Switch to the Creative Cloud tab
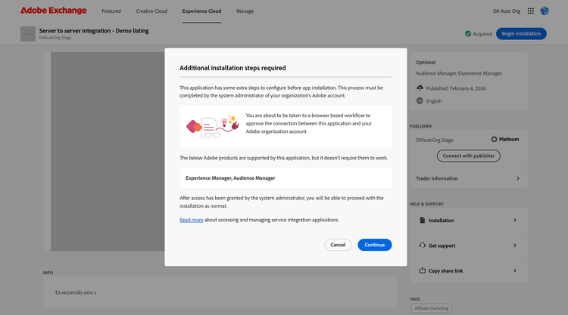 [151, 11]
